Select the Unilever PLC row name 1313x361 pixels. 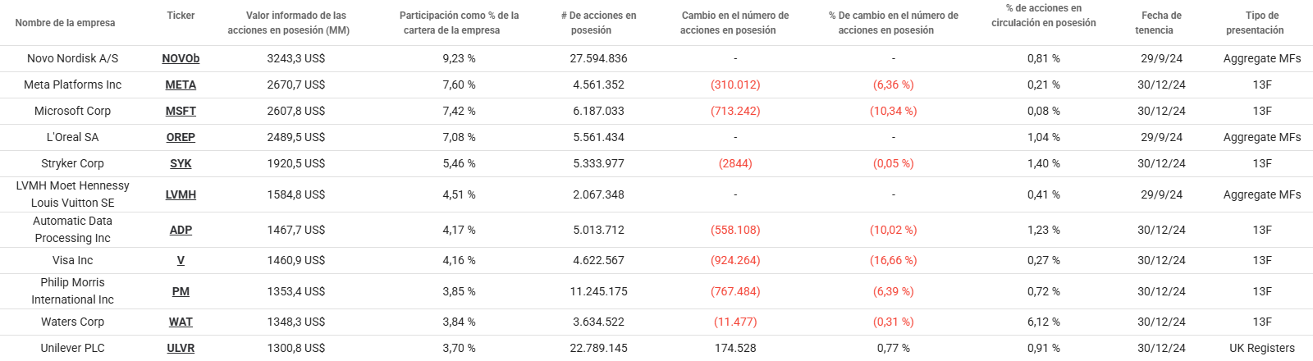coord(72,348)
